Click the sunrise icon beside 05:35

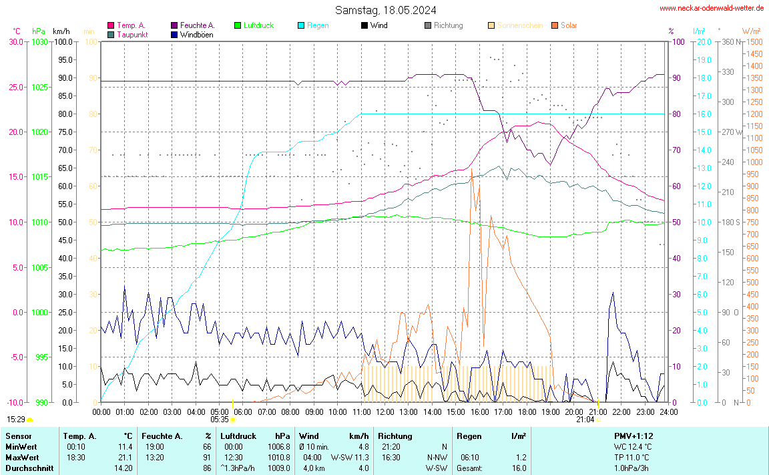233,420
